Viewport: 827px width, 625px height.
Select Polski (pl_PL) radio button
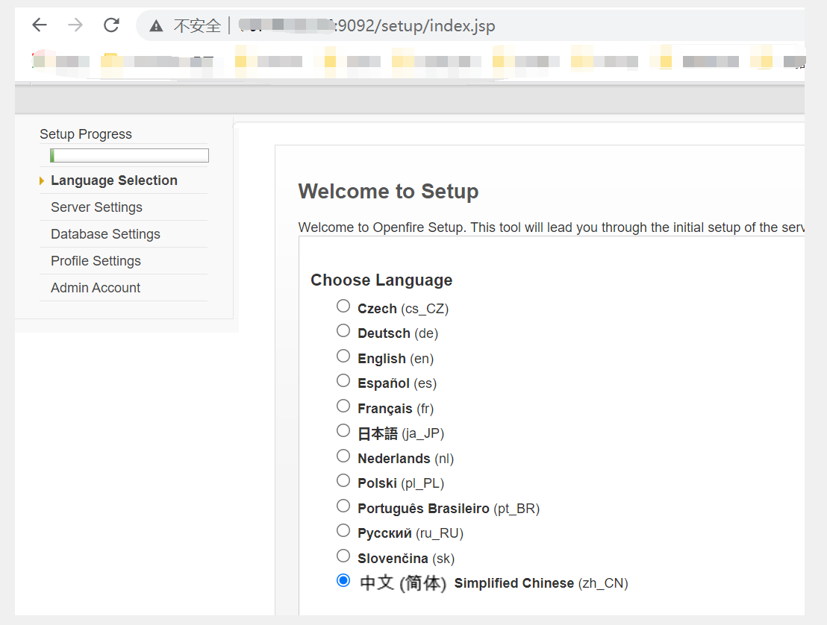point(343,480)
